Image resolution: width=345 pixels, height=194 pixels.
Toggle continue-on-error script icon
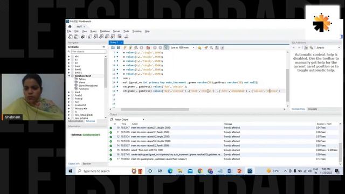click(148, 48)
